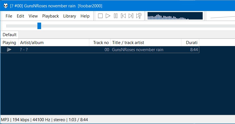Image resolution: width=235 pixels, height=124 pixels.
Task: Click the window title 'GunsNRoses november rain'
Action: [50, 6]
